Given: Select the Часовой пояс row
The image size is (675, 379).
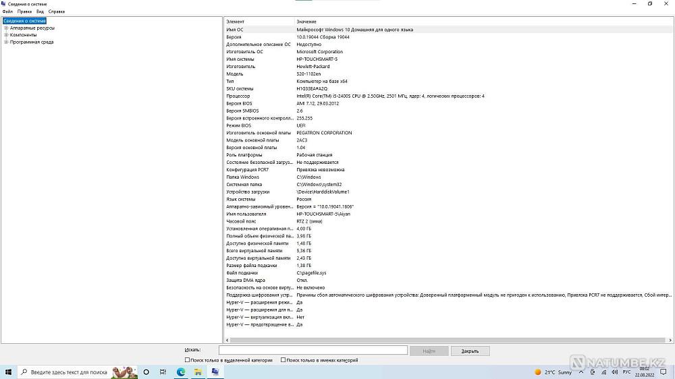Looking at the screenshot, I should pos(449,221).
